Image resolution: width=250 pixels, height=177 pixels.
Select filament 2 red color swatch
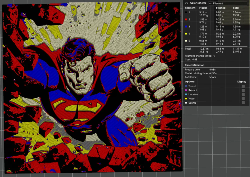185,19
